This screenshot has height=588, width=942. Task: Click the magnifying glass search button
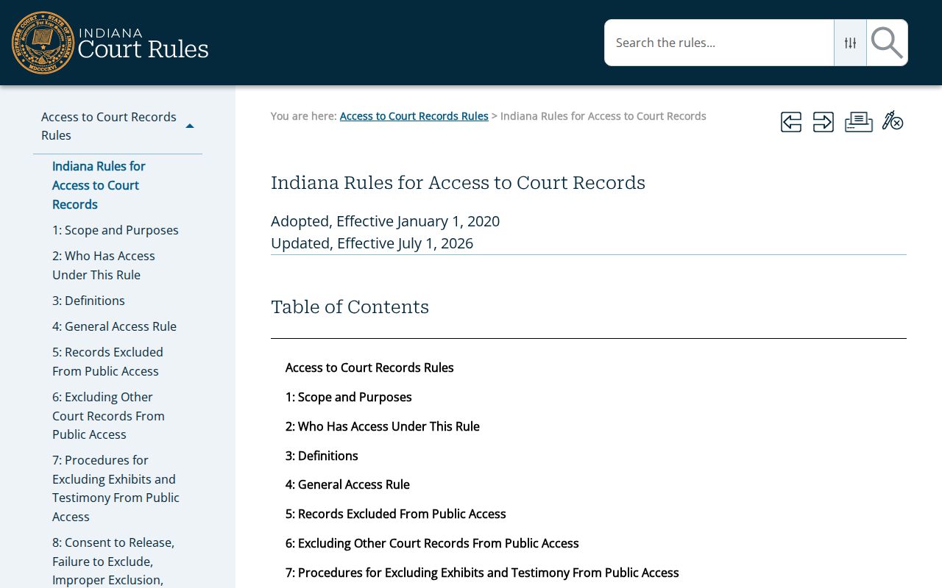(887, 43)
